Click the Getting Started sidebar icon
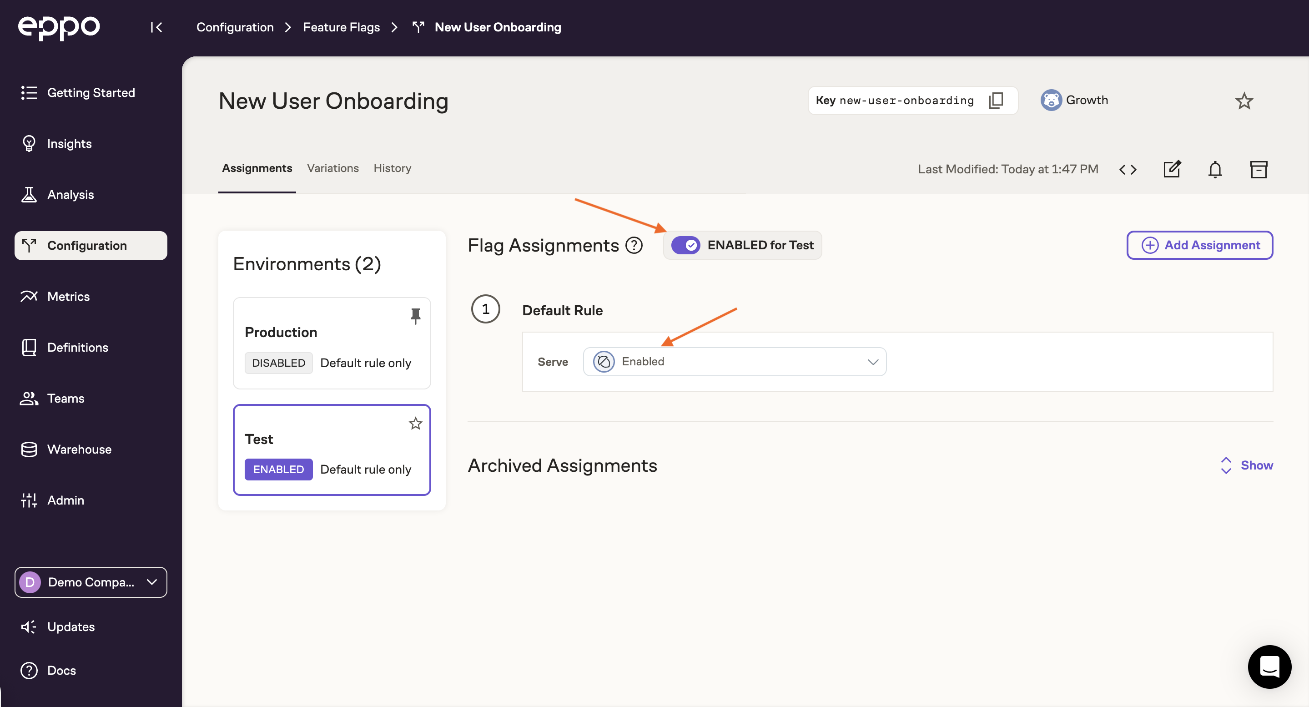Screen dimensions: 1309x707 pyautogui.click(x=29, y=92)
